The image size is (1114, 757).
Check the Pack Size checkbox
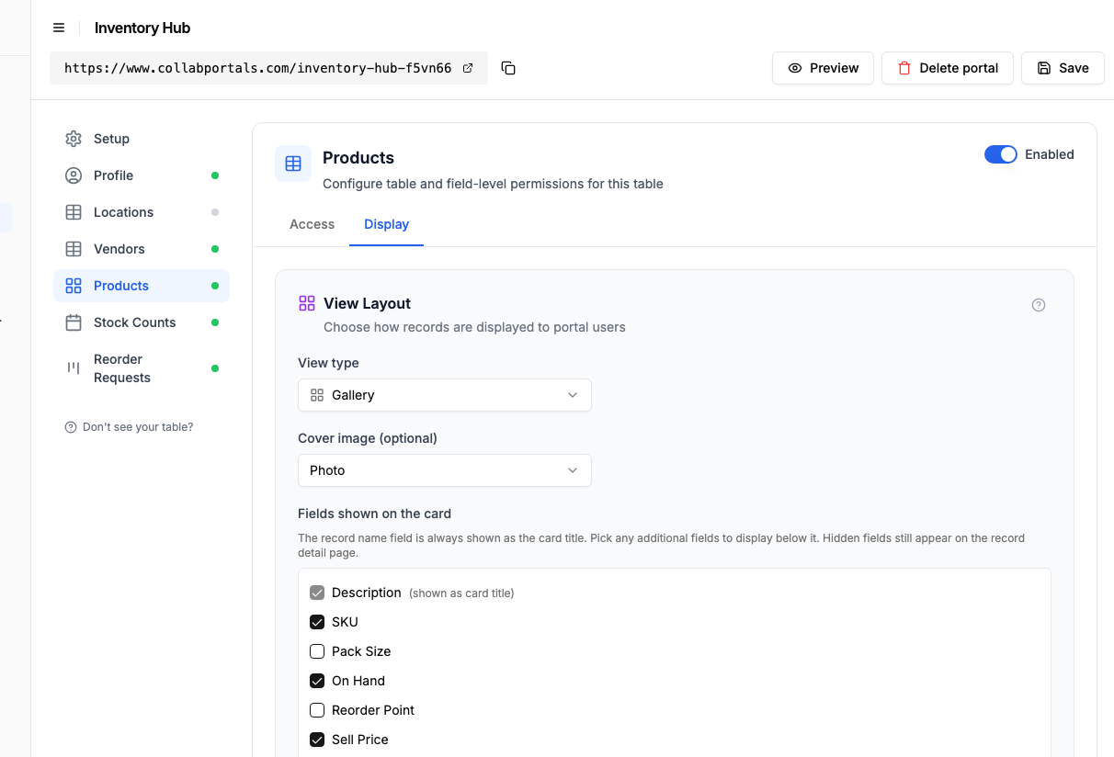point(317,651)
